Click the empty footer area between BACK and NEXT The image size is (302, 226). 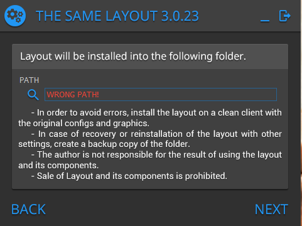[150, 209]
